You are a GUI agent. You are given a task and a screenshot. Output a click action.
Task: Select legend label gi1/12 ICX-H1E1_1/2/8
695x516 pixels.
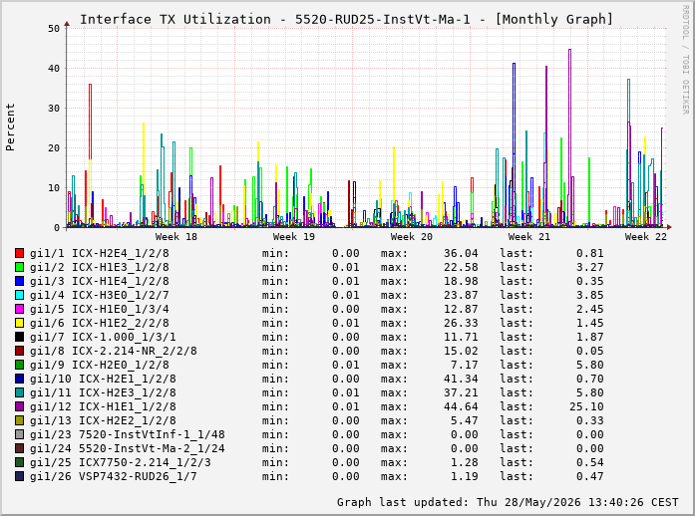coord(103,407)
